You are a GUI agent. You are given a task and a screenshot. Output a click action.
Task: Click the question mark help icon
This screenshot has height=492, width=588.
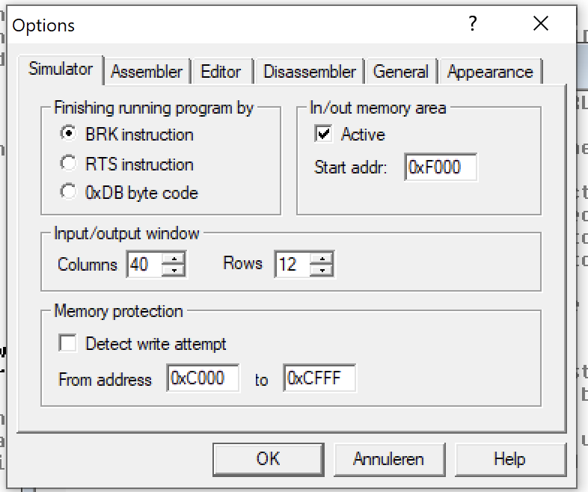[x=473, y=24]
